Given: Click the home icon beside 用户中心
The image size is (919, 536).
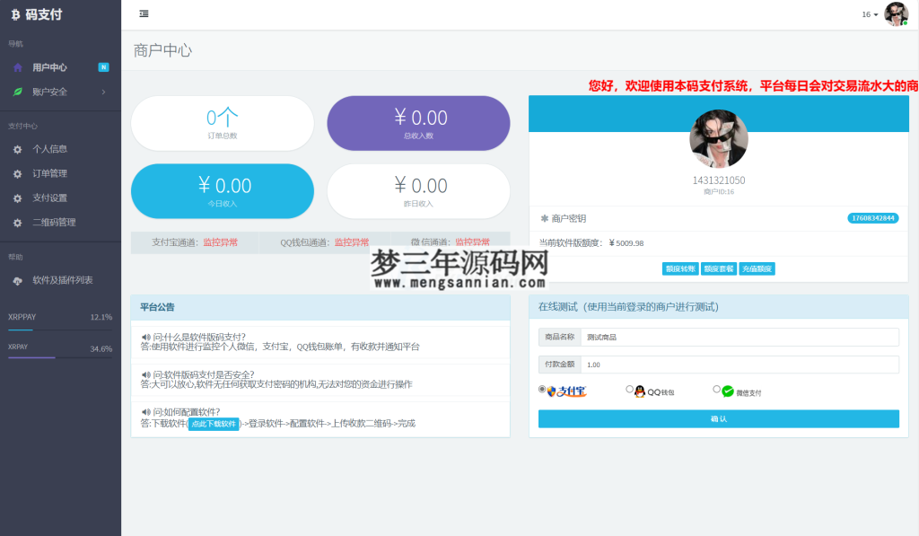Looking at the screenshot, I should [18, 67].
